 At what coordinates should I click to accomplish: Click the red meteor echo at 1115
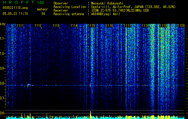pyautogui.click(x=90, y=85)
